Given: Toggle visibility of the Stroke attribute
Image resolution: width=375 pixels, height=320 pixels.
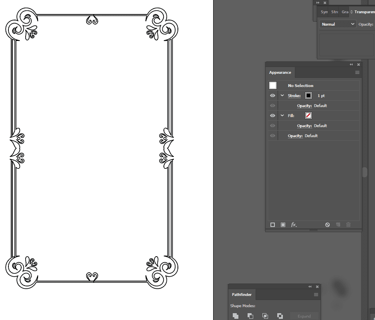Looking at the screenshot, I should [x=273, y=95].
